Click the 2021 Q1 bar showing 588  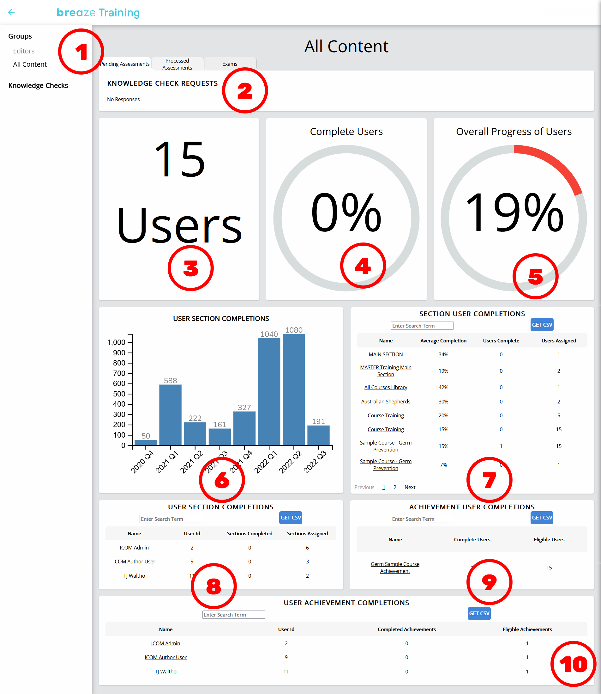[x=170, y=415]
